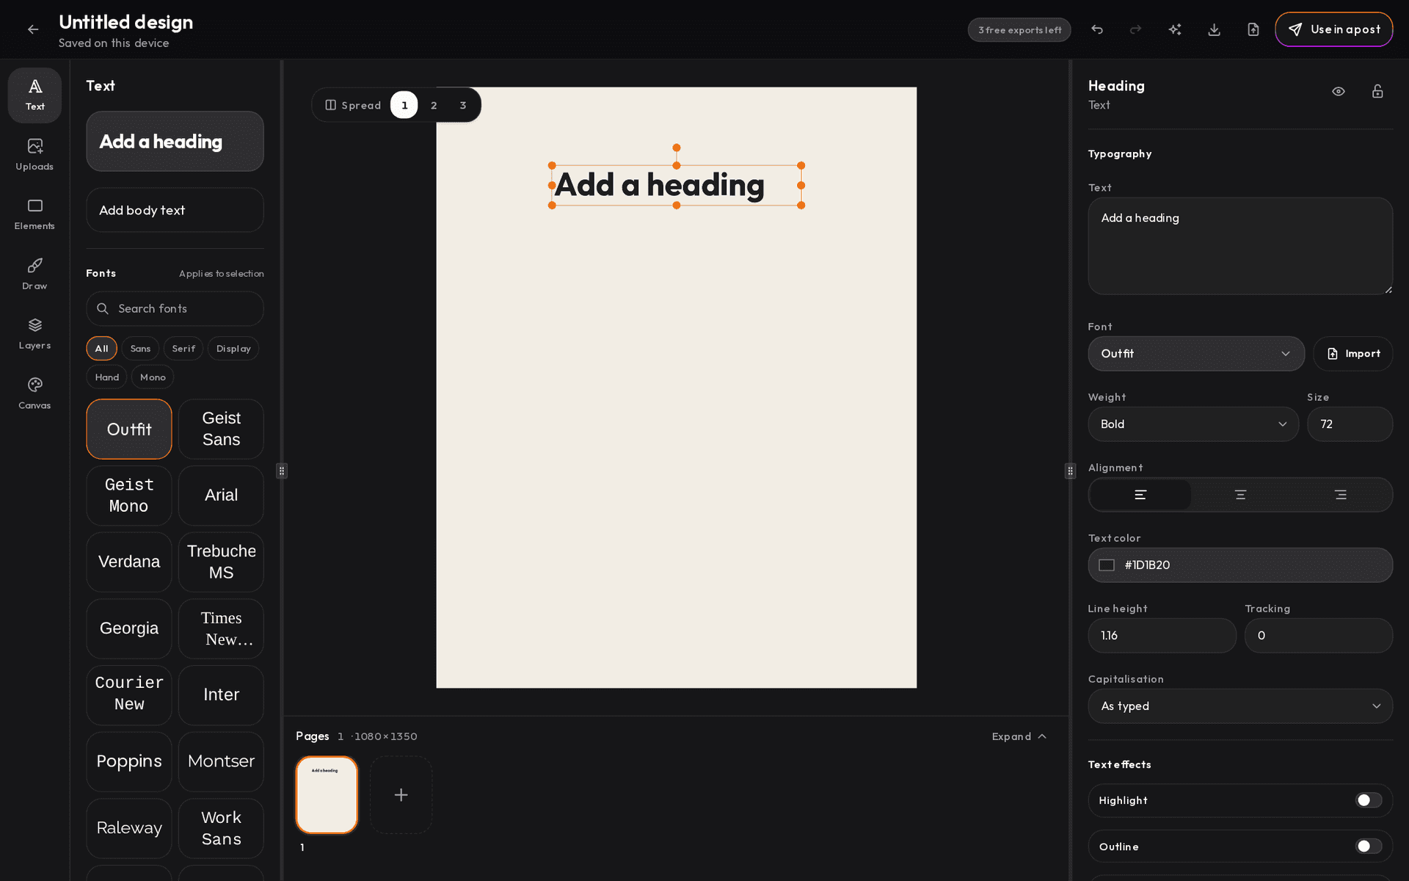This screenshot has height=881, width=1409.
Task: Enable the Outline text effect
Action: 1368,846
